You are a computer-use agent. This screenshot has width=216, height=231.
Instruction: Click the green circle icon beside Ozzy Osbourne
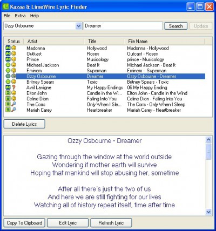click(x=8, y=76)
